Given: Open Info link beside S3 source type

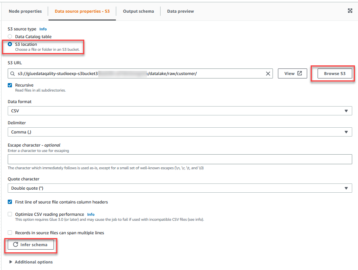Looking at the screenshot, I should (x=43, y=29).
